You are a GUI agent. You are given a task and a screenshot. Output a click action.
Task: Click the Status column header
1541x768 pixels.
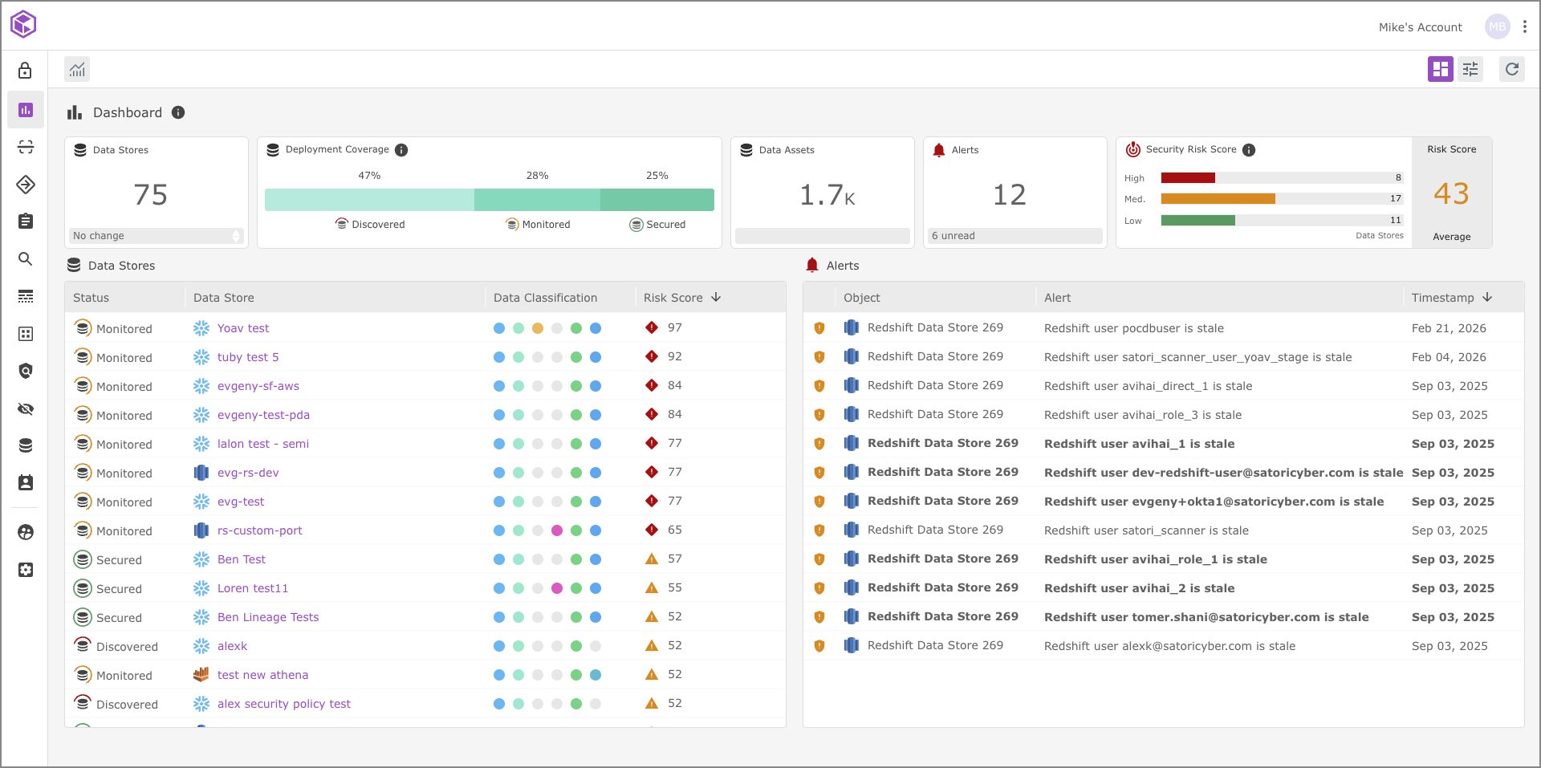[91, 298]
